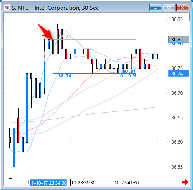This screenshot has height=190, width=193.
Task: Close the S.INTC chart window
Action: click(x=183, y=8)
